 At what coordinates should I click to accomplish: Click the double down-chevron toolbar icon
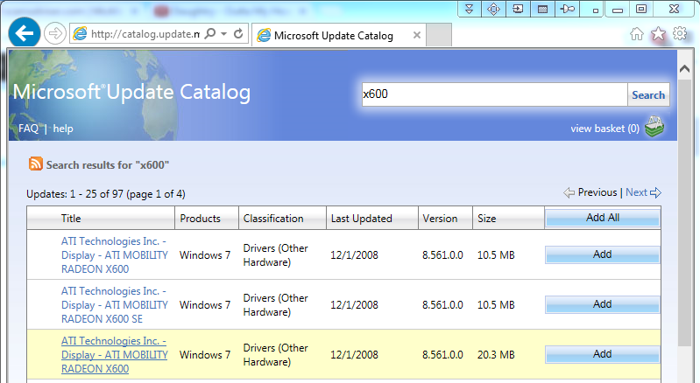(x=470, y=9)
